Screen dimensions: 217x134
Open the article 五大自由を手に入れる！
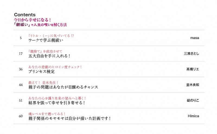49,56
